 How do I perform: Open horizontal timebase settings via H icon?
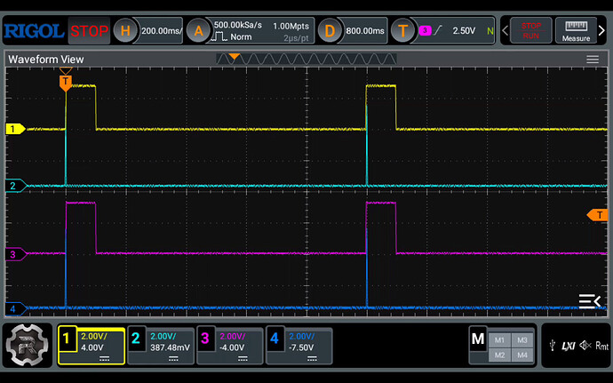125,31
